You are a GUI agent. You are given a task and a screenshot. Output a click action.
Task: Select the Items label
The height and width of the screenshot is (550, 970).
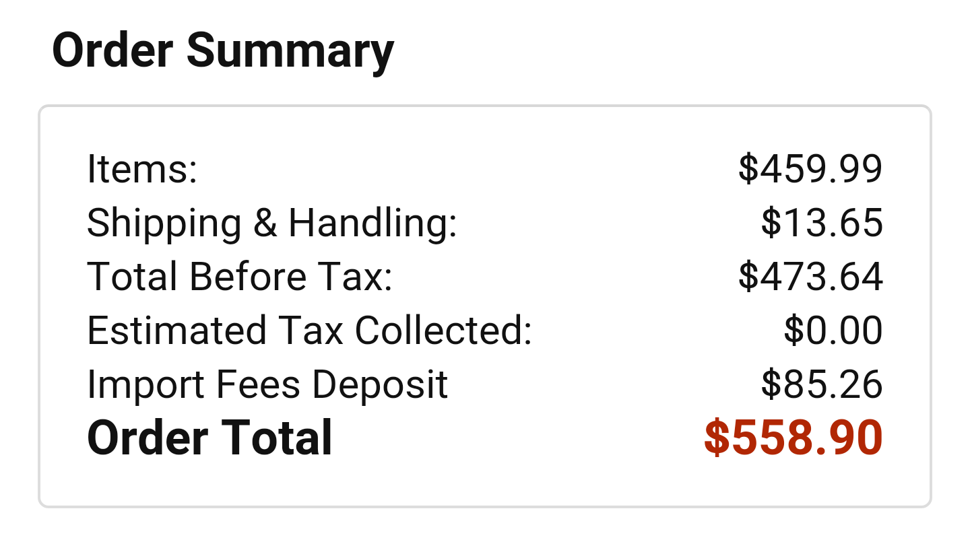pos(142,168)
